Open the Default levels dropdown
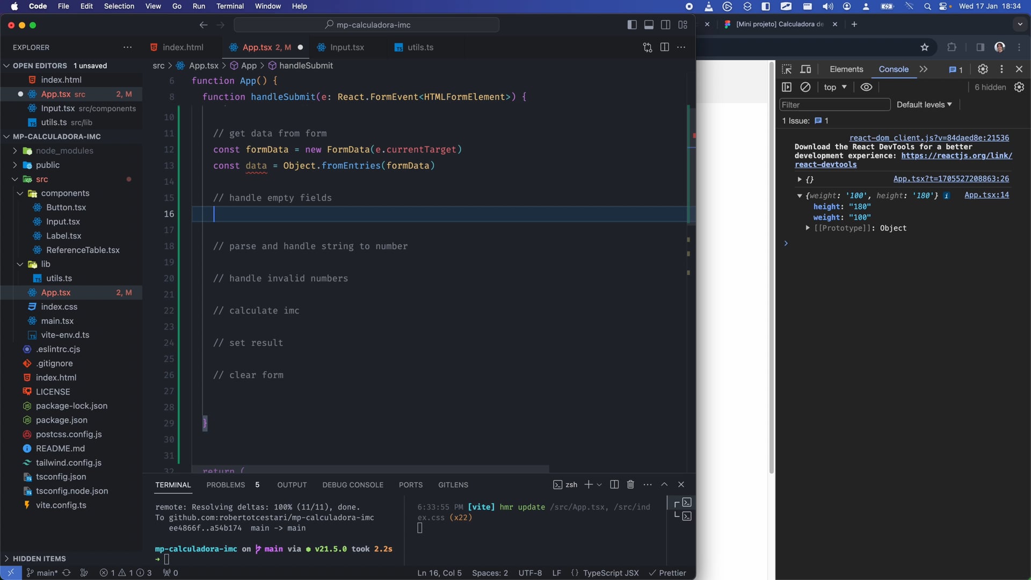Screen dimensions: 1031x580 [924, 105]
